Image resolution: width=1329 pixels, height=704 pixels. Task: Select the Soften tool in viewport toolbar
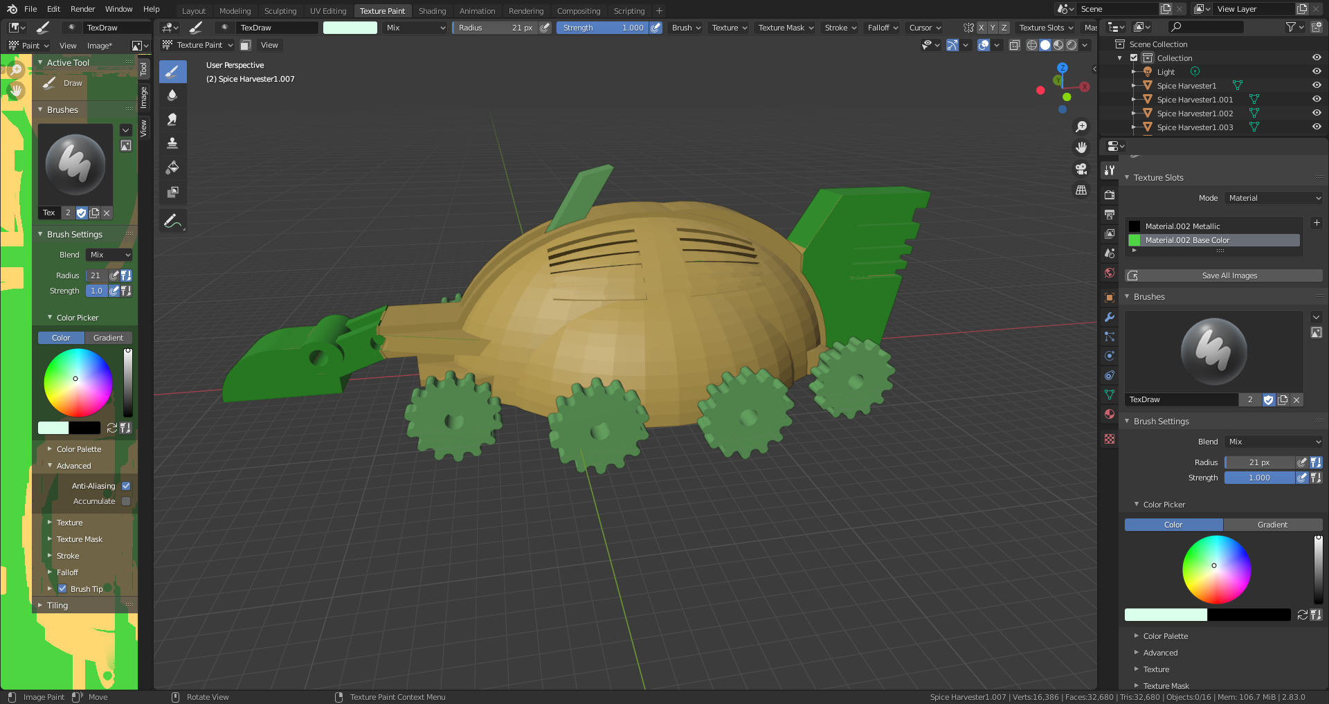click(x=172, y=96)
